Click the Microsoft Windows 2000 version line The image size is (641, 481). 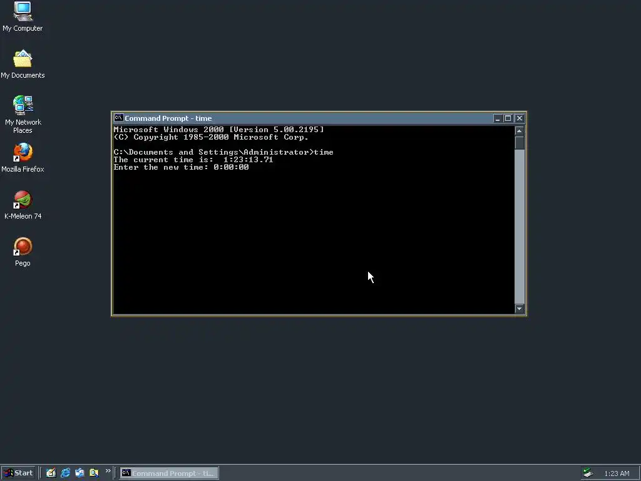coord(218,129)
